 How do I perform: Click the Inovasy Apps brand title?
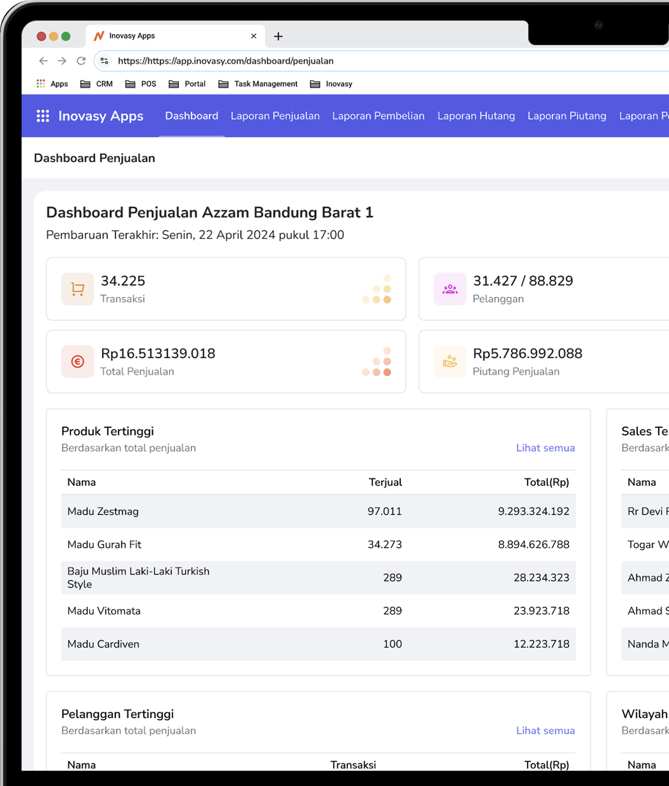point(101,116)
